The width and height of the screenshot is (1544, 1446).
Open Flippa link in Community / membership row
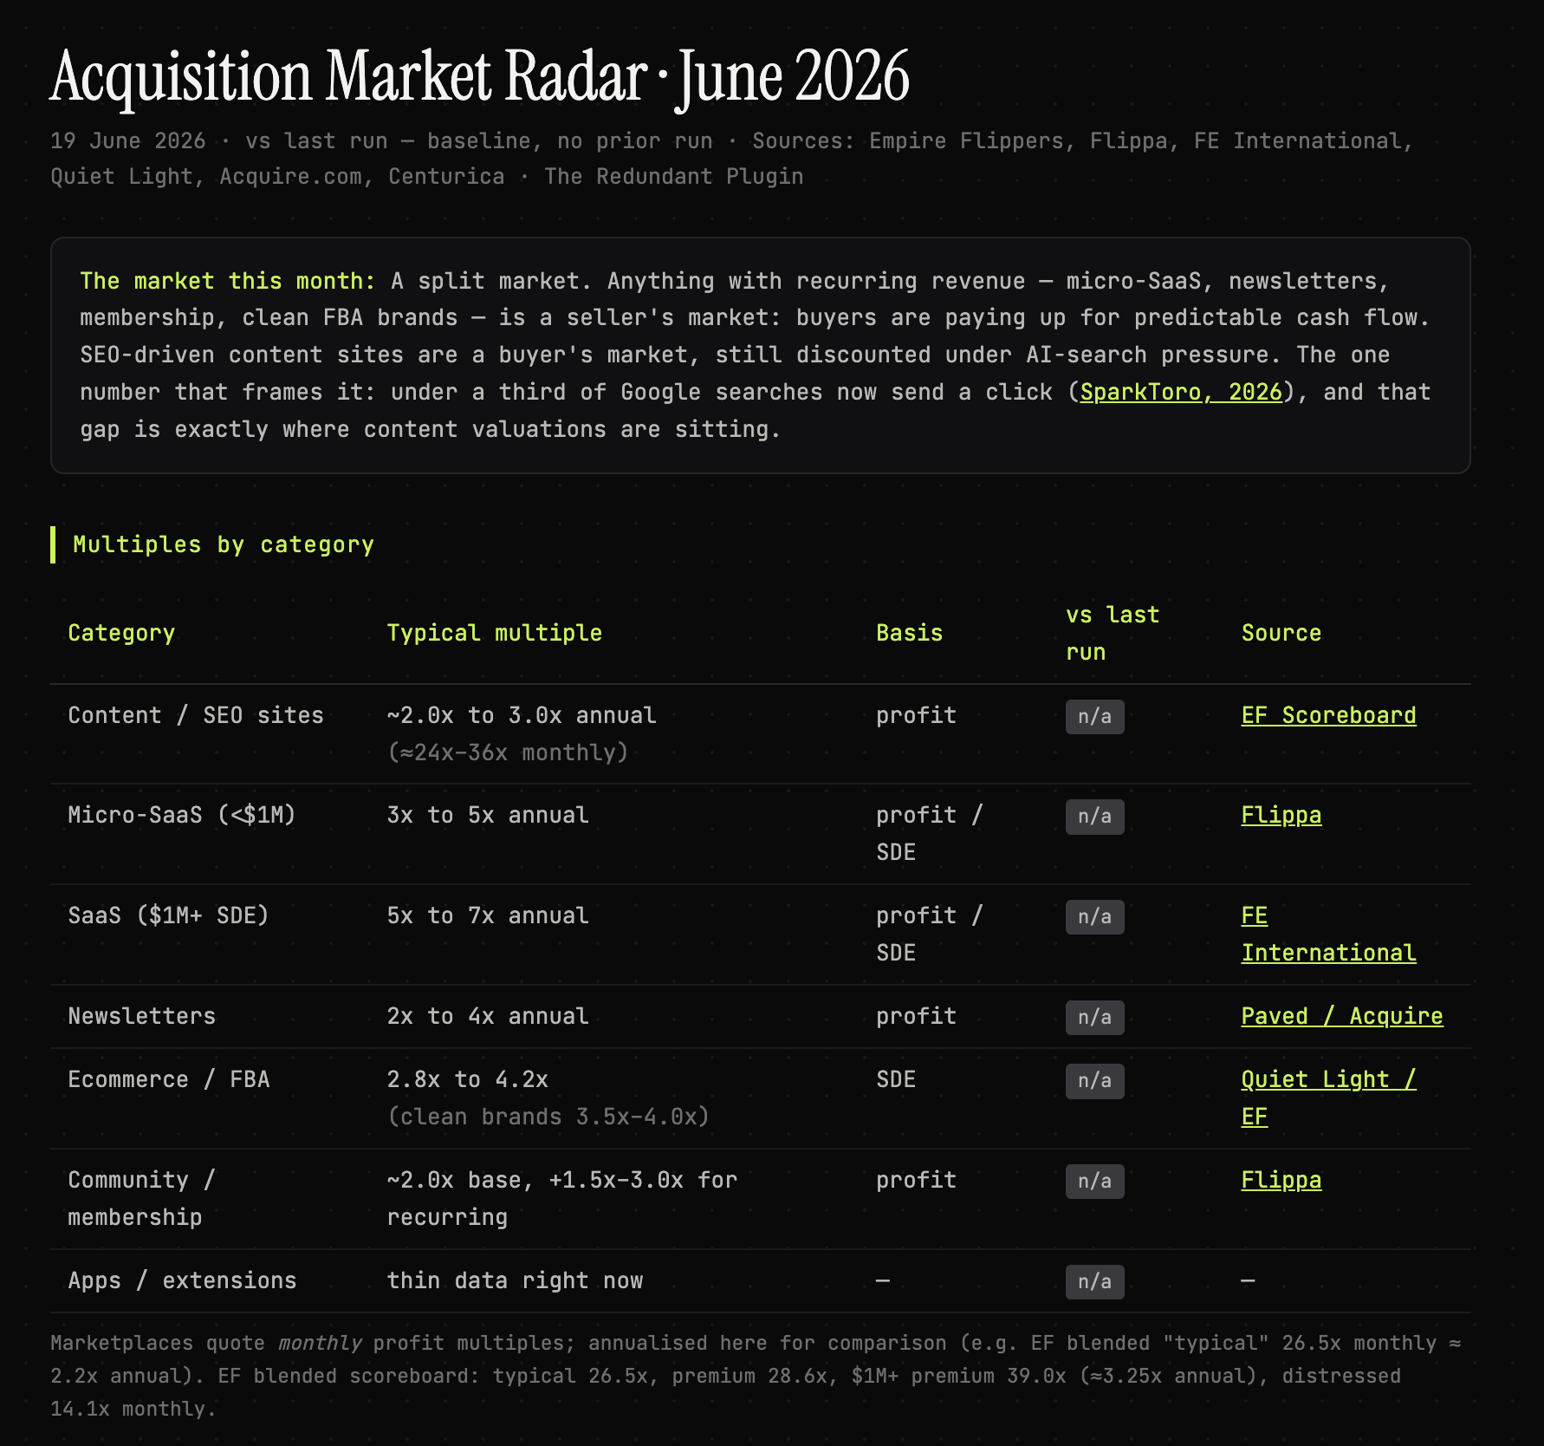1281,1180
